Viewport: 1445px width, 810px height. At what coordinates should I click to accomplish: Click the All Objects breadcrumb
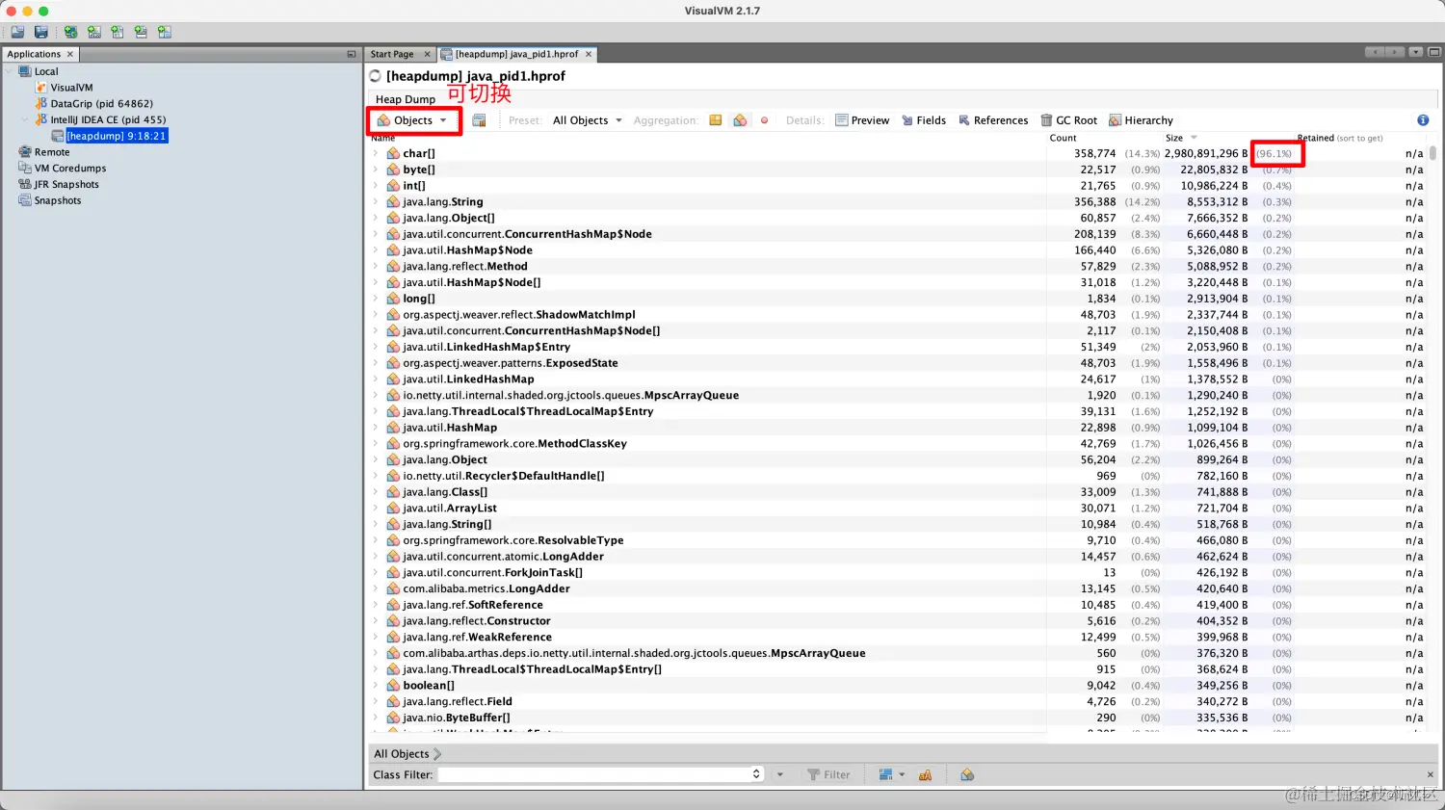coord(402,754)
